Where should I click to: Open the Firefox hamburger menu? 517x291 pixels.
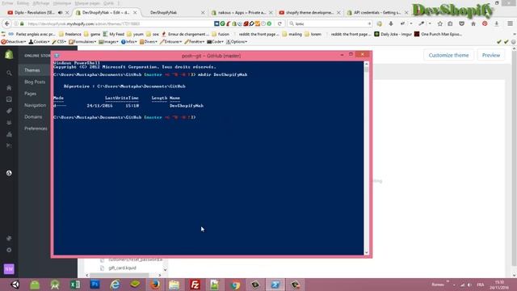510,23
